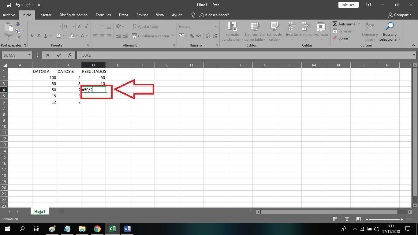This screenshot has height=235, width=418.
Task: Click the font color A icon
Action: 82,36
